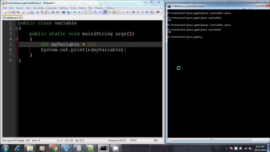Open the Search menu
270x152 pixels.
19,8
